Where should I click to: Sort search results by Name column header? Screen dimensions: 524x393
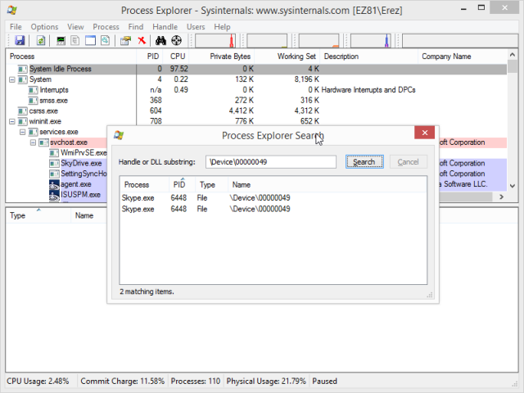point(327,184)
